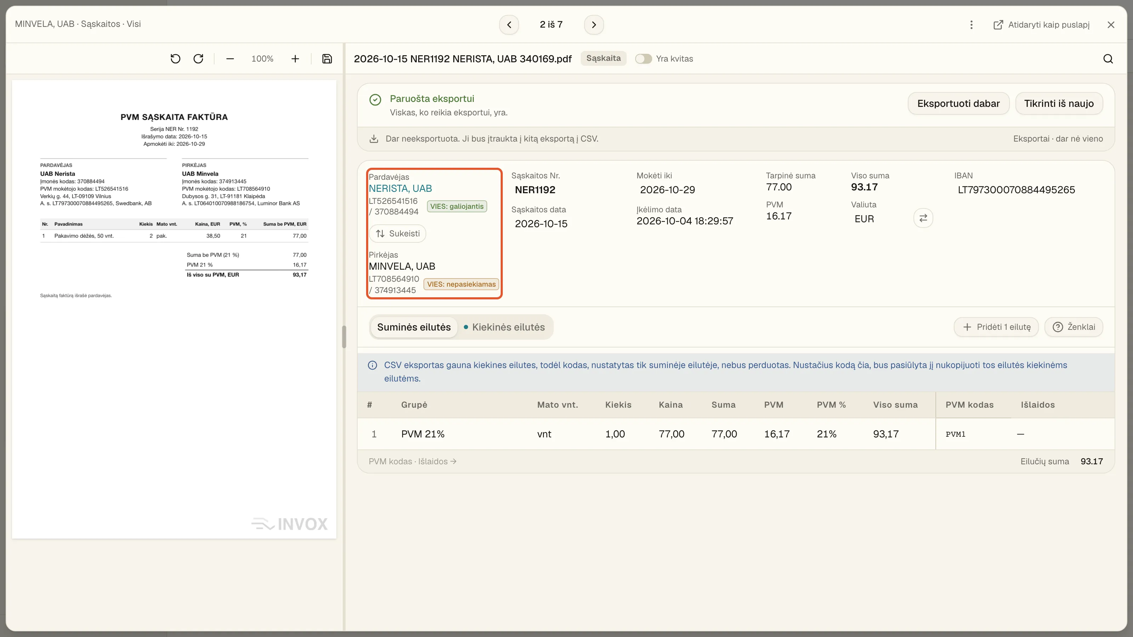The width and height of the screenshot is (1133, 637).
Task: Click Tikrinti iš naujo button
Action: 1059,104
